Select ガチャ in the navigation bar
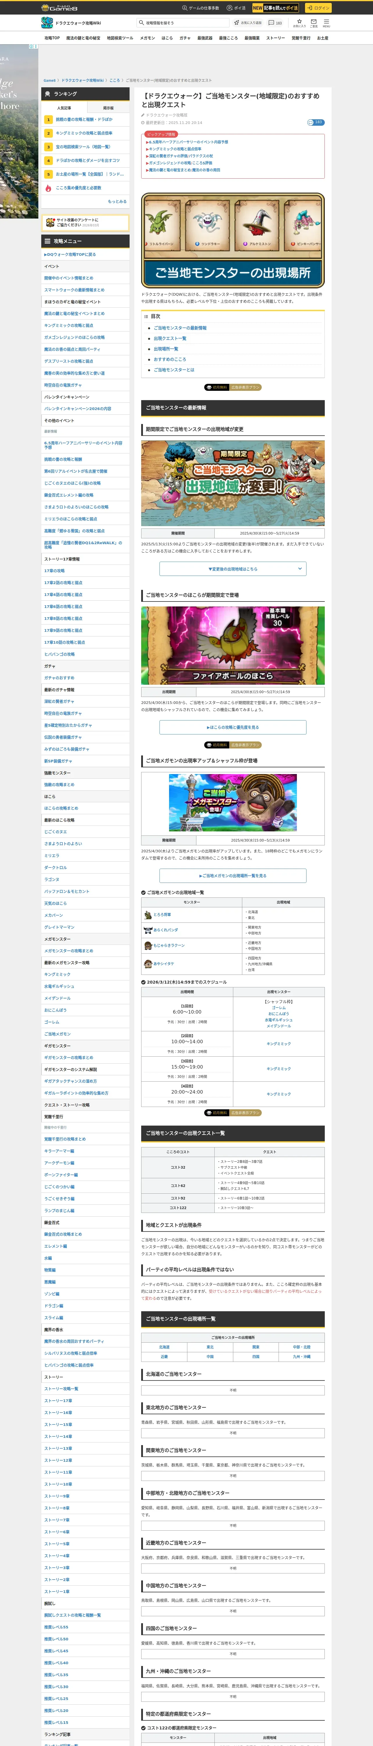Screen dimensions: 373x1746 tap(185, 38)
